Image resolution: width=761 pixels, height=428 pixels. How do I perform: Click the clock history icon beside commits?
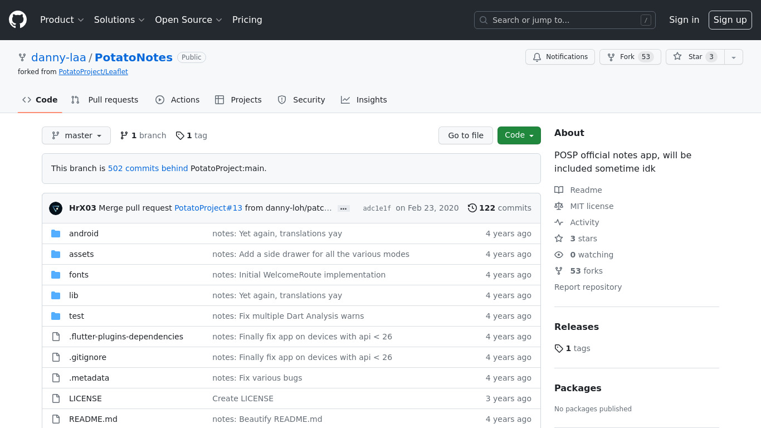click(472, 208)
